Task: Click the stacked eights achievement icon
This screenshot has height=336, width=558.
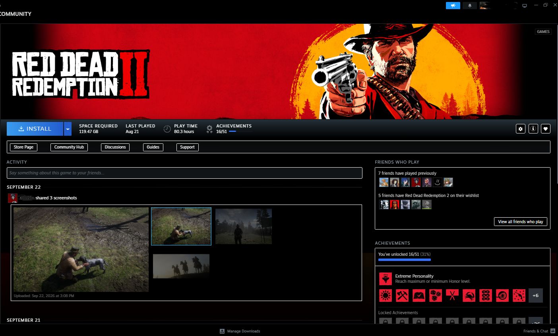Action: tap(486, 295)
